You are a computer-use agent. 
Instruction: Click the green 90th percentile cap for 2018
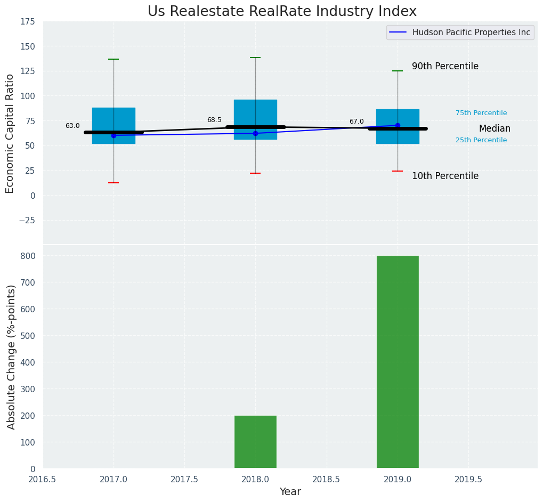pos(255,58)
